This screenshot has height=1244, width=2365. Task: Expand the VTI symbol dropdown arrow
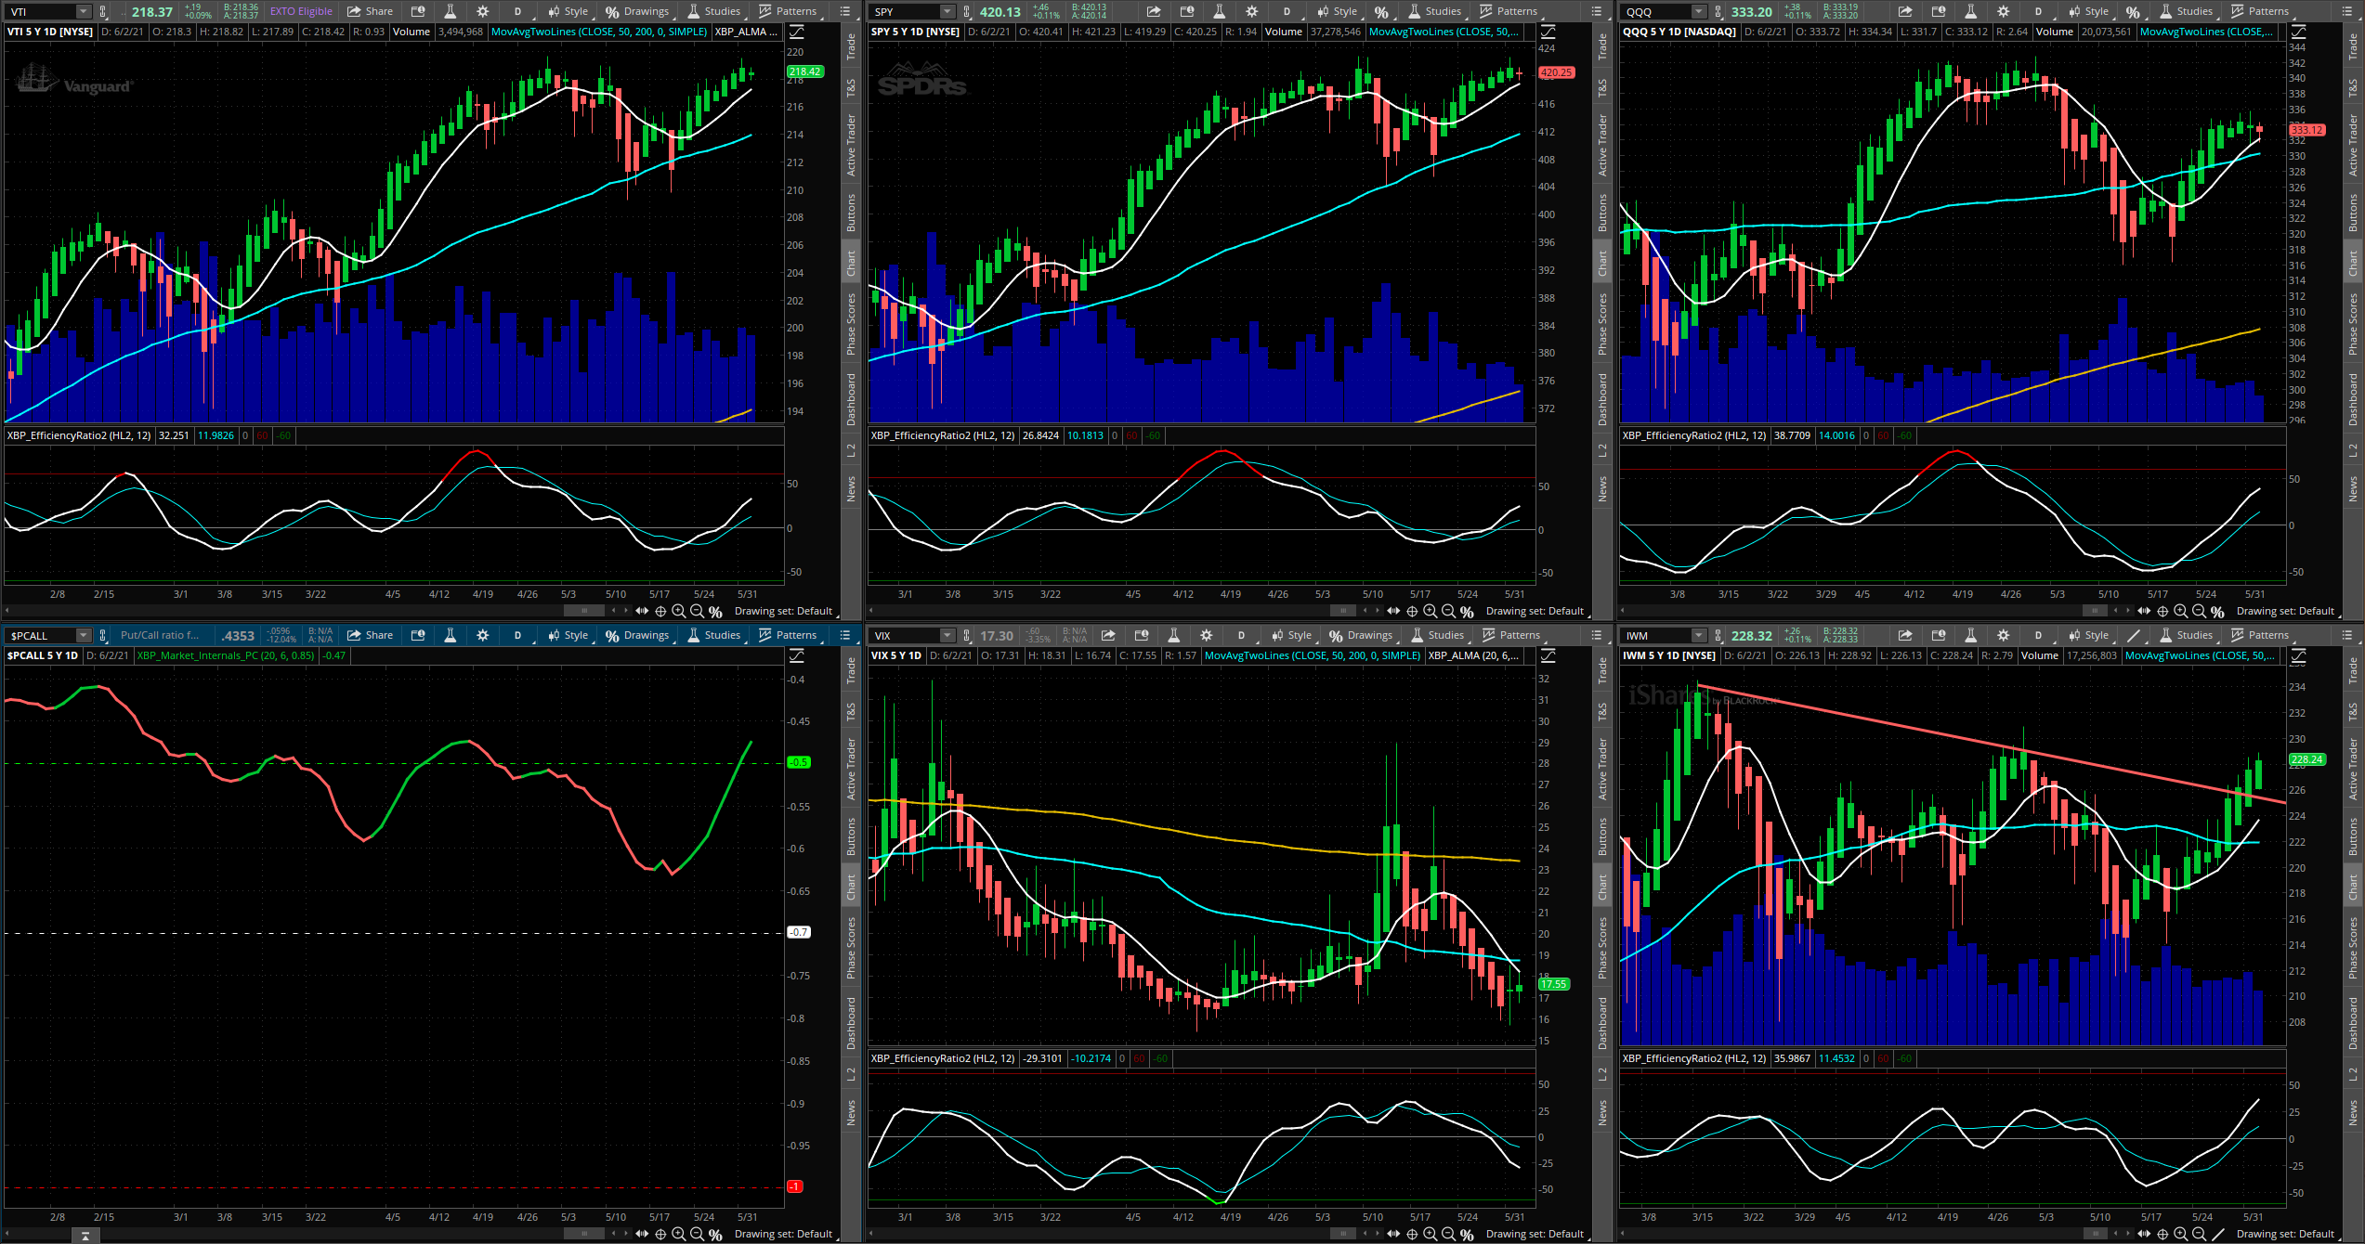click(x=84, y=11)
